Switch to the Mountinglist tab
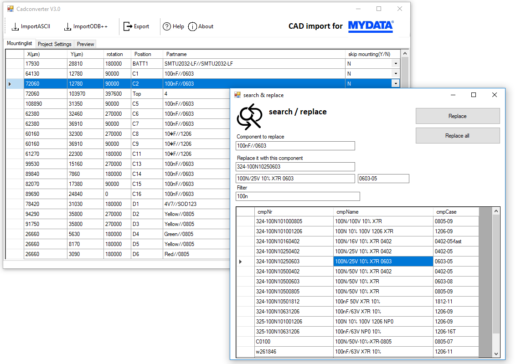 pos(20,43)
